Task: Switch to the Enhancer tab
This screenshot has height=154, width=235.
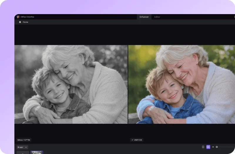Action: [144, 17]
